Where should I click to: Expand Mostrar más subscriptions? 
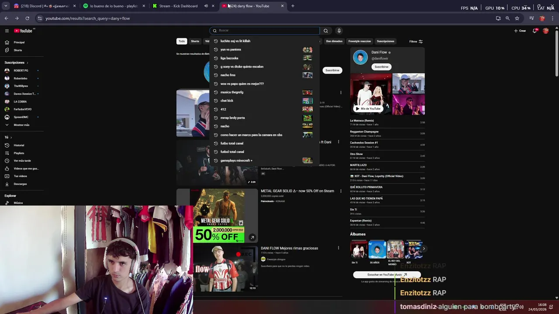[21, 125]
